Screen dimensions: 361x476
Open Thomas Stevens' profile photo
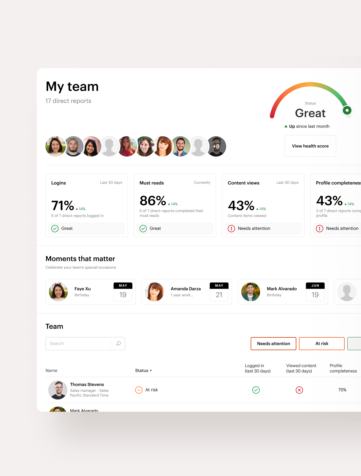58,390
